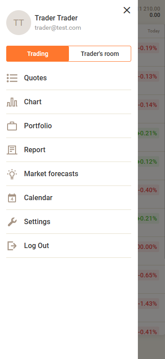Click the Trader Trader username
The width and height of the screenshot is (165, 359).
coord(56,18)
